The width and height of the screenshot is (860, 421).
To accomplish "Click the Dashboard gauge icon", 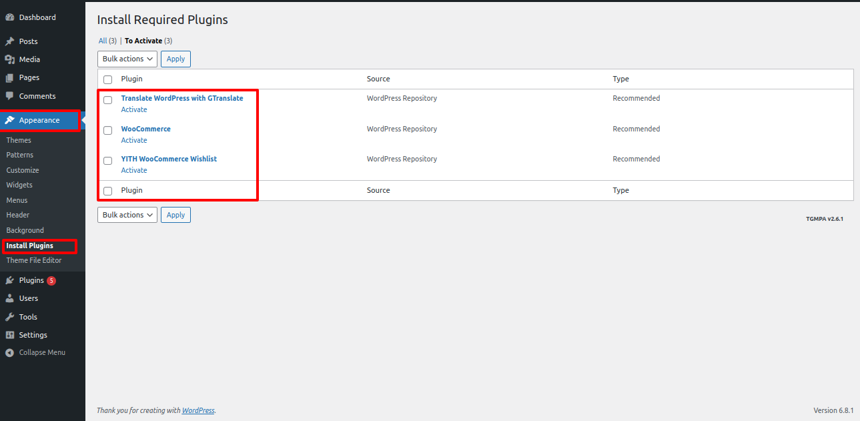I will click(10, 17).
